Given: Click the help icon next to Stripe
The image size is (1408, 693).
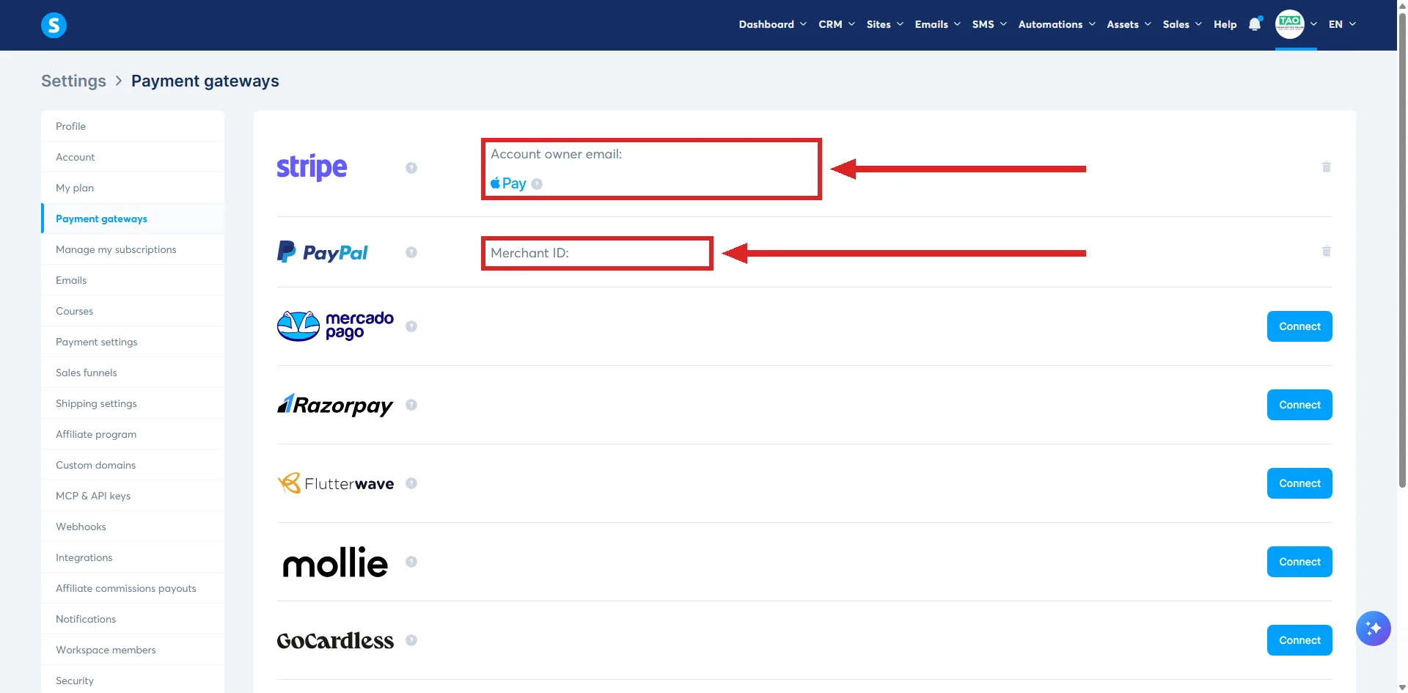Looking at the screenshot, I should click(411, 168).
